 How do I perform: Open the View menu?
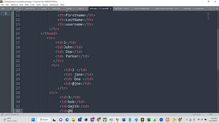tap(27, 5)
